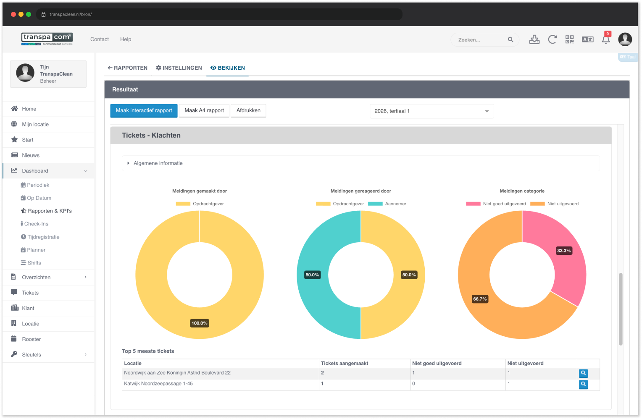
Task: View details for Noordwijk aan Zee row
Action: (x=583, y=373)
